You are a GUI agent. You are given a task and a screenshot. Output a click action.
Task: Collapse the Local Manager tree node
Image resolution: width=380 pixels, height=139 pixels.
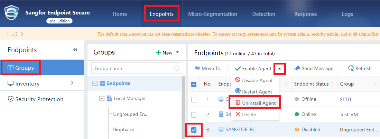coord(102,99)
